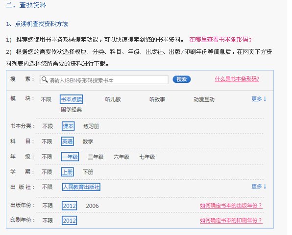The image size is (292, 235).
Task: Pick 2012 as the 出版年份
Action: pyautogui.click(x=69, y=206)
